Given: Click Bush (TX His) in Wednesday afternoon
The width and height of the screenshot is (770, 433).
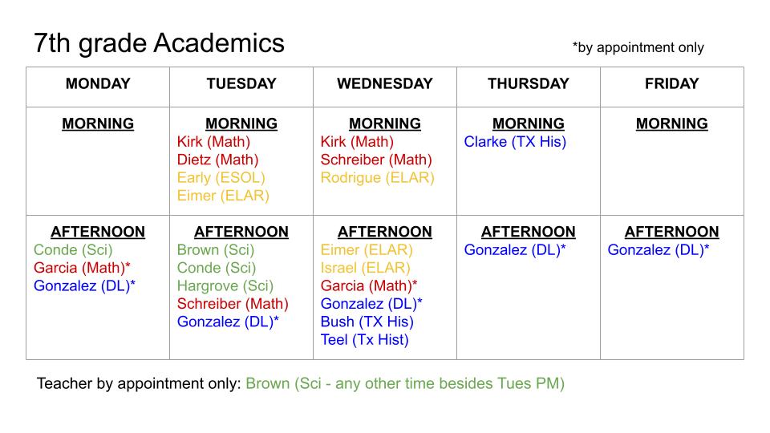Looking at the screenshot, I should click(x=367, y=322).
